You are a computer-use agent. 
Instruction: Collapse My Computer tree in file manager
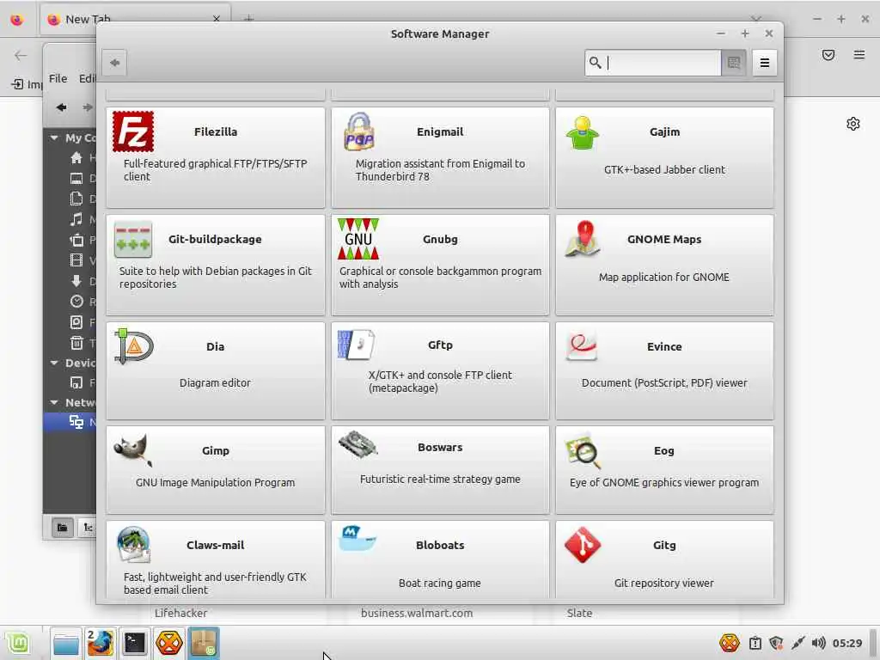54,137
